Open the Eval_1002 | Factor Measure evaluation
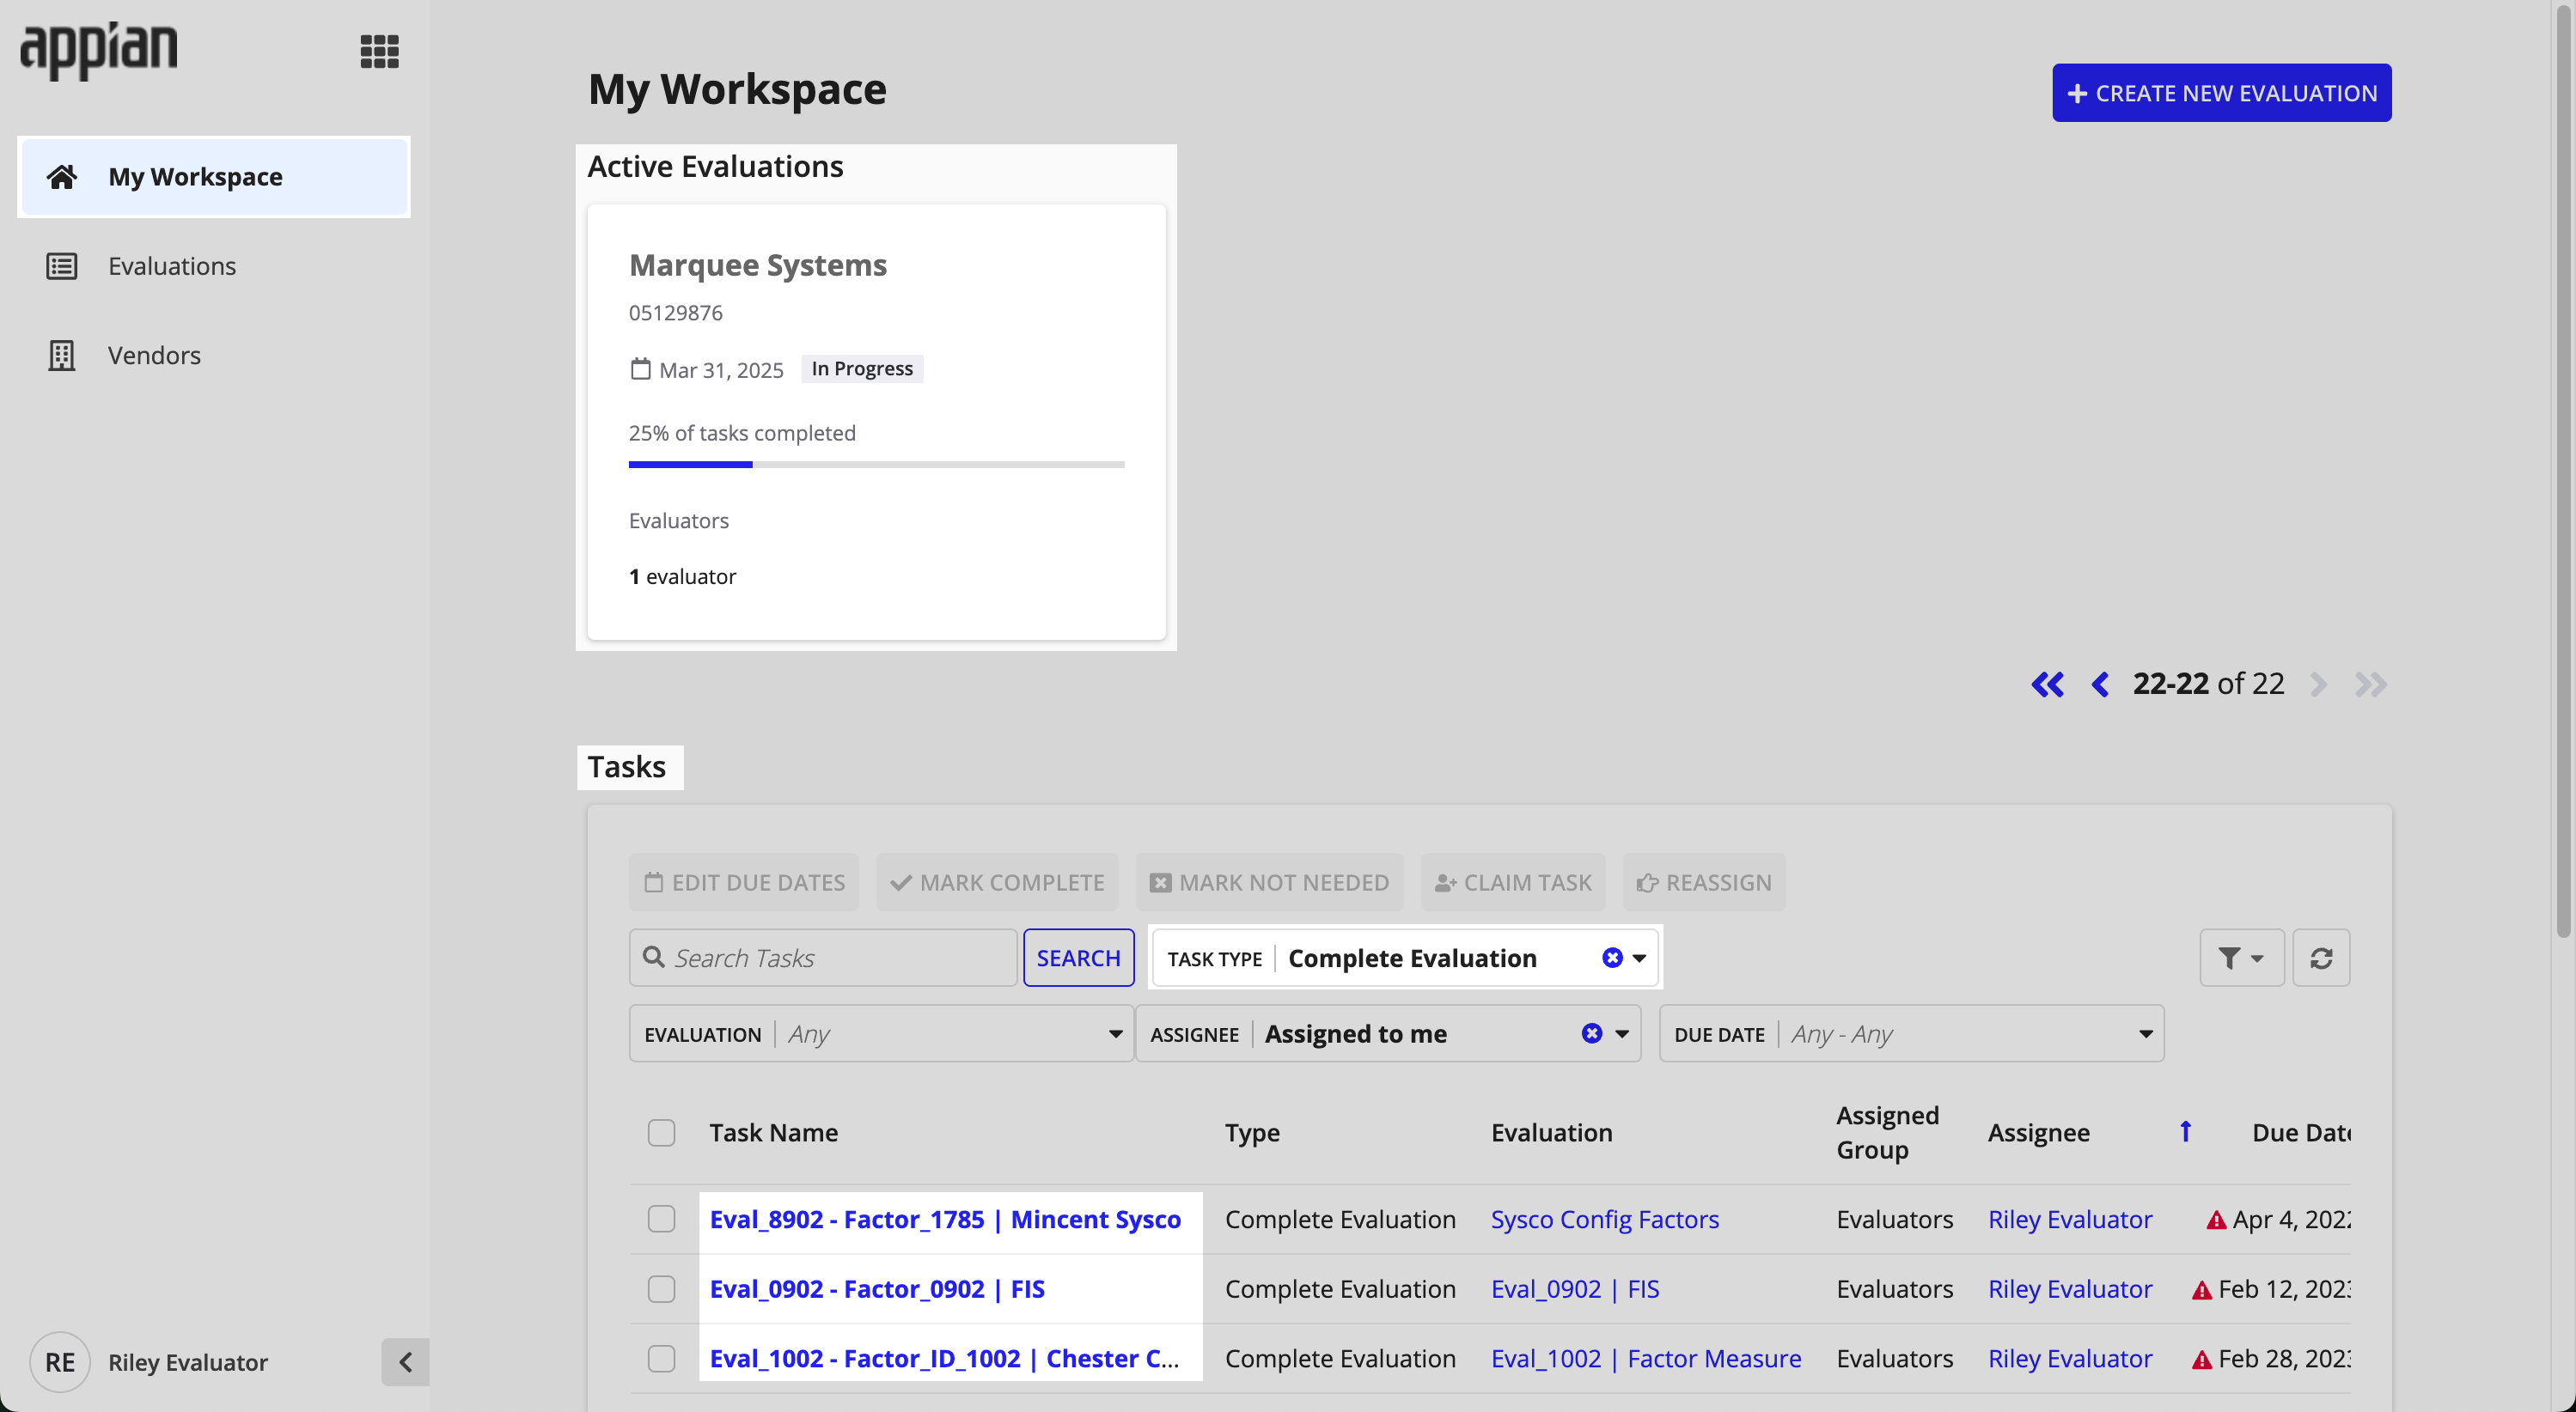 1646,1359
